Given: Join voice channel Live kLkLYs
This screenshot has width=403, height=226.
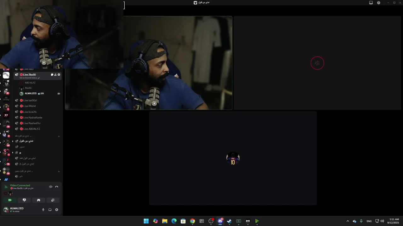Looking at the screenshot, I should 37,112.
